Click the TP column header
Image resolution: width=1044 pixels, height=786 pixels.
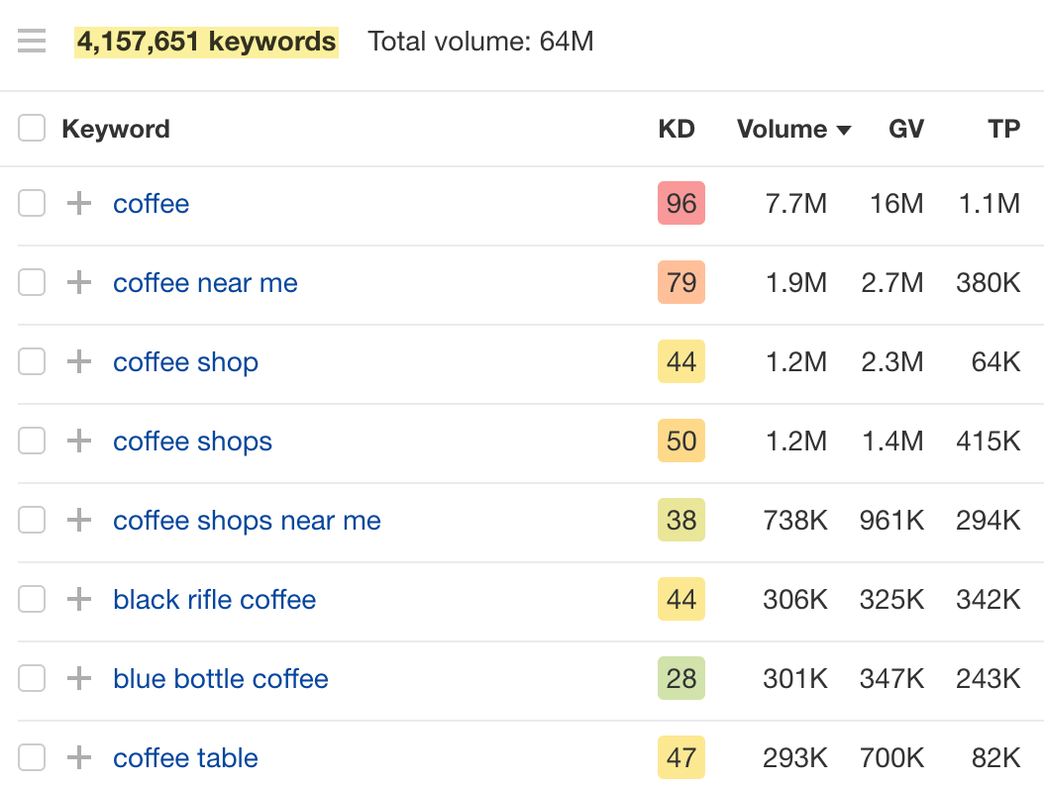tap(1003, 129)
